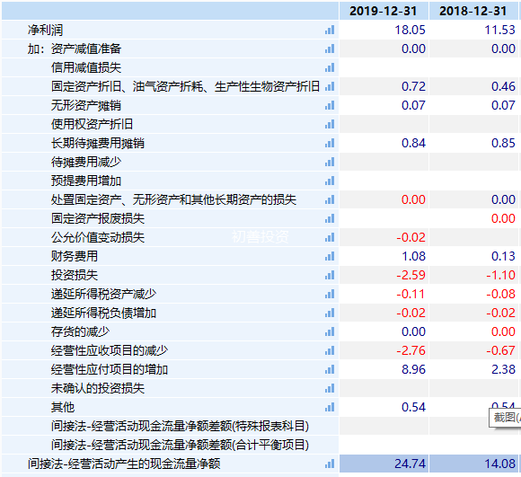The image size is (521, 477).
Task: Click the 经营性应收项目的减少 row label
Action: pyautogui.click(x=110, y=350)
